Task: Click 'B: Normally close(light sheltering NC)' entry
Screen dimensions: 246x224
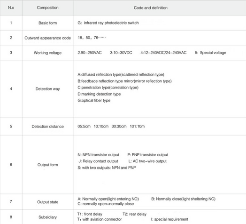Action: (x=183, y=199)
